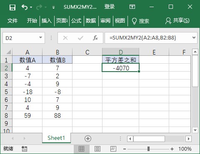Switch to the 公式 ribbon tab
Viewport: 200px width, 154px height.
(76, 21)
